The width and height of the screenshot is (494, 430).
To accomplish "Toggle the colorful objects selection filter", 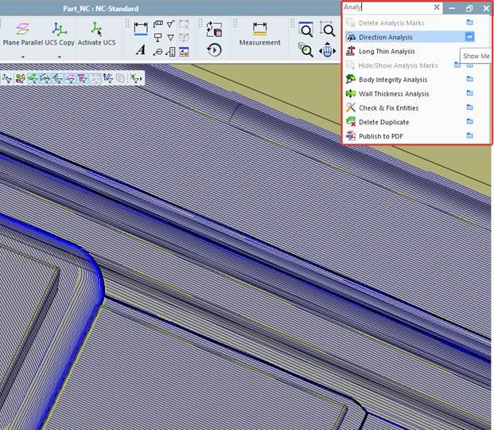I will (x=20, y=78).
